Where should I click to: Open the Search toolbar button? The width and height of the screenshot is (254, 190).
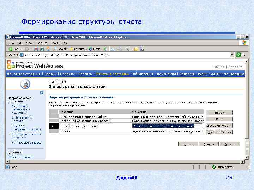(x=60, y=49)
